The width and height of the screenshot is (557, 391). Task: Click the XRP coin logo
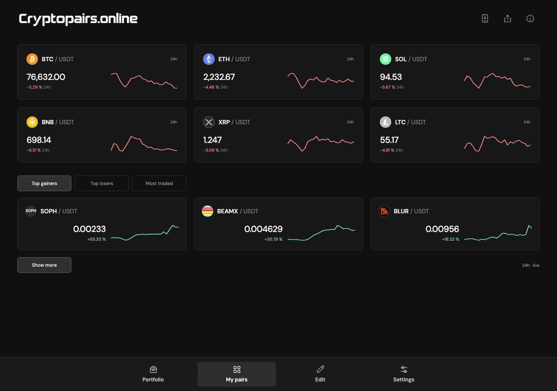click(209, 122)
